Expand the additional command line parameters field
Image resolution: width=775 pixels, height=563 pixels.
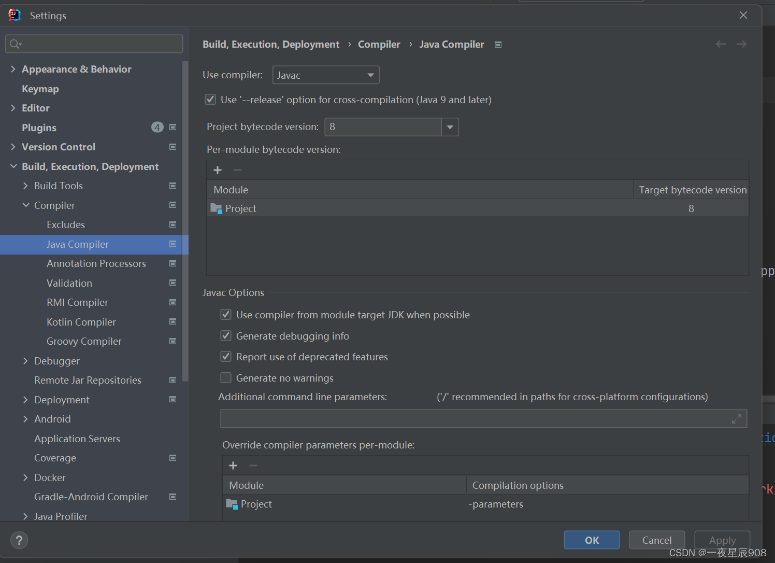click(x=736, y=419)
